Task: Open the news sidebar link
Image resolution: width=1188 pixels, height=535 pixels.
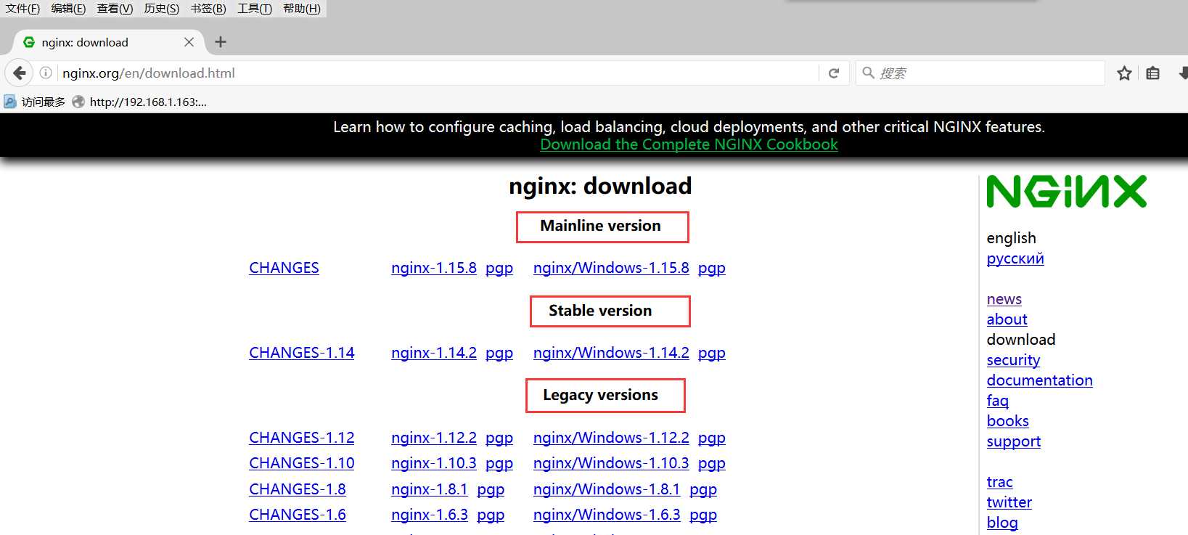Action: click(x=1004, y=299)
